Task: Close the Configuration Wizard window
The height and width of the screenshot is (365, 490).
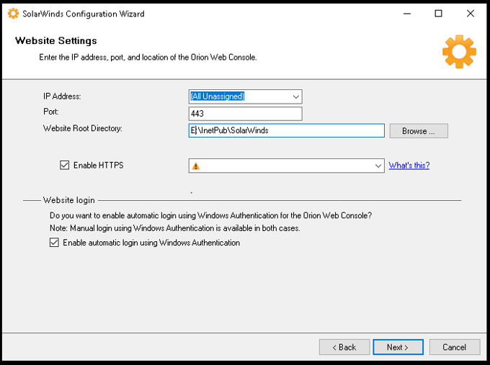Action: coord(471,14)
